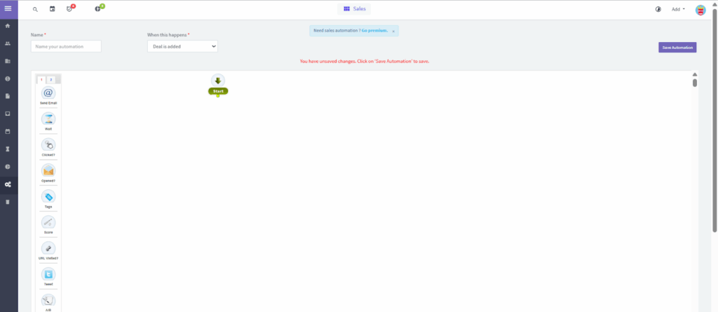Screen dimensions: 718x312
Task: Expand the Add dropdown menu
Action: (x=678, y=10)
